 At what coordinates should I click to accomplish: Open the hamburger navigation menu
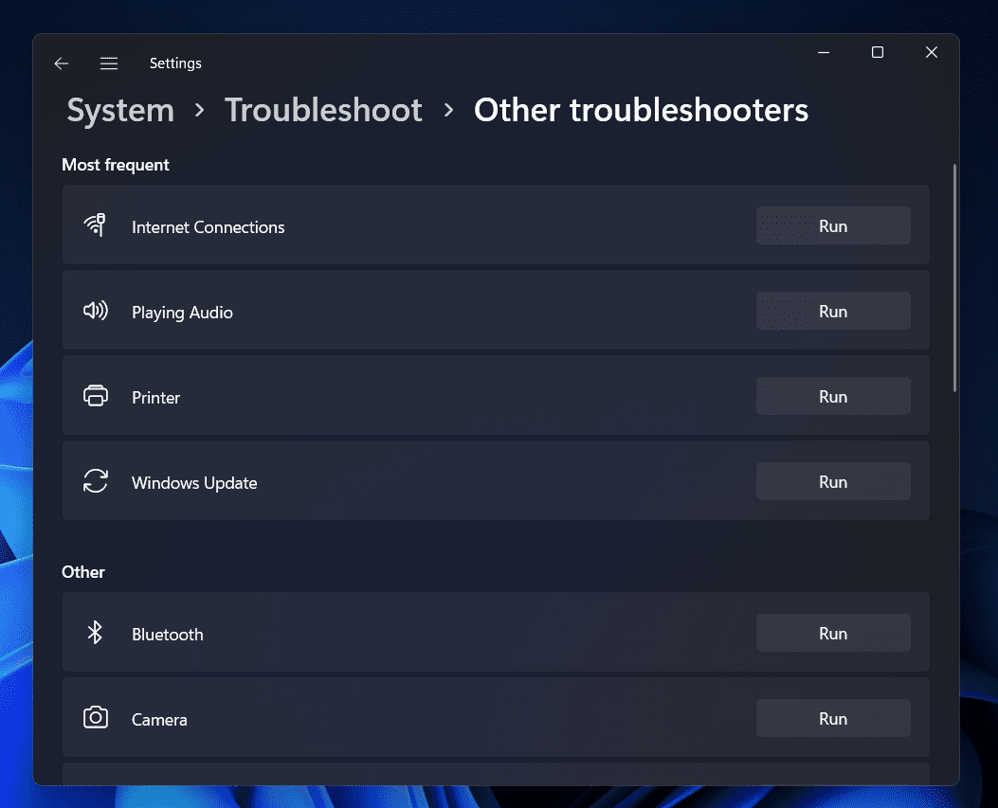pos(109,63)
